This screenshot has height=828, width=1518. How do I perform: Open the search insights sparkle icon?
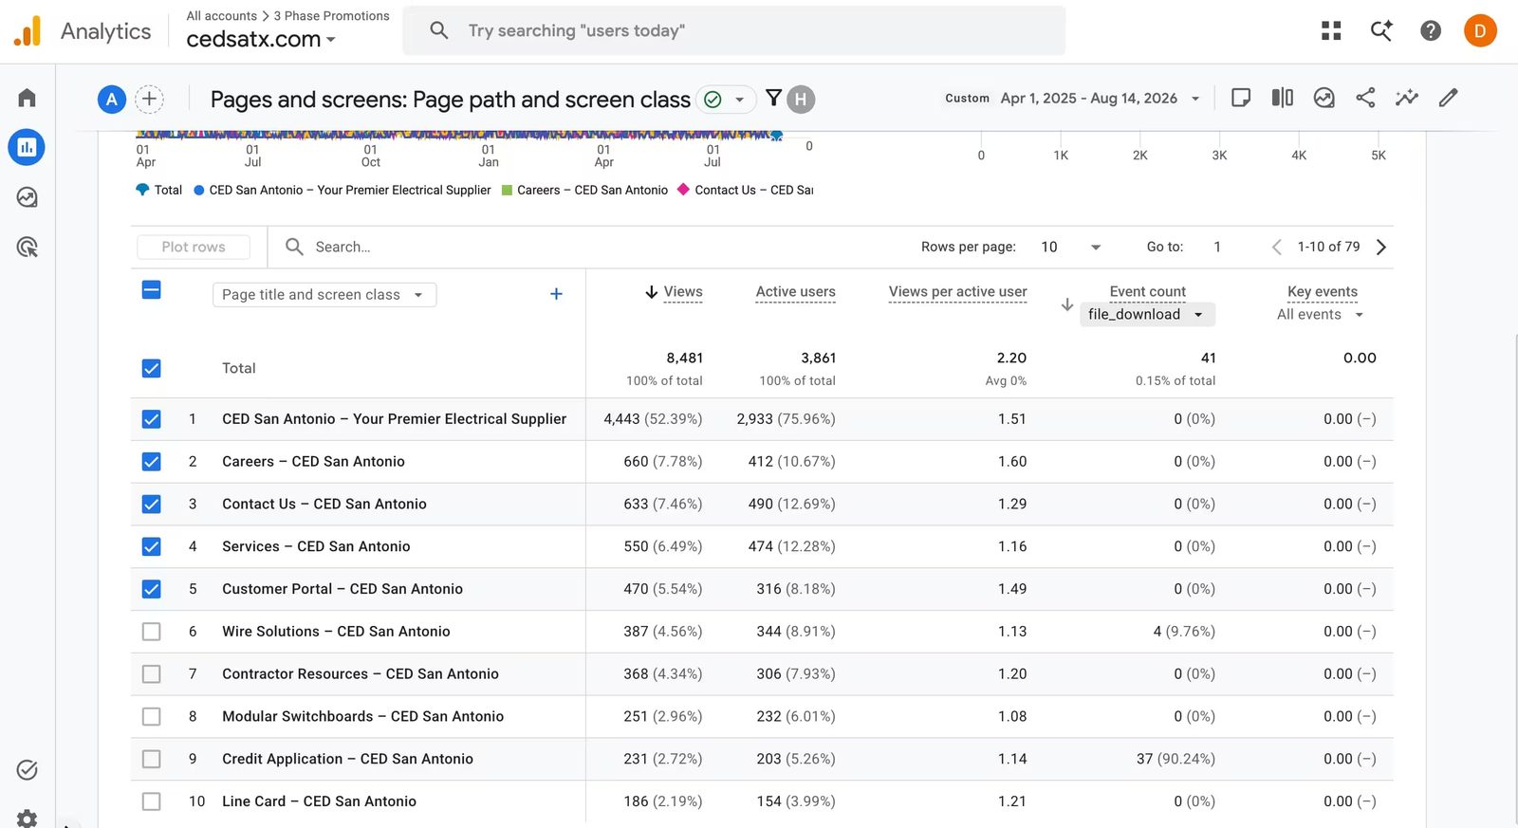pyautogui.click(x=1381, y=31)
